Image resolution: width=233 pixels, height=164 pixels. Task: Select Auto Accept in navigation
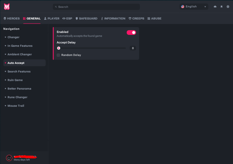(x=24, y=63)
